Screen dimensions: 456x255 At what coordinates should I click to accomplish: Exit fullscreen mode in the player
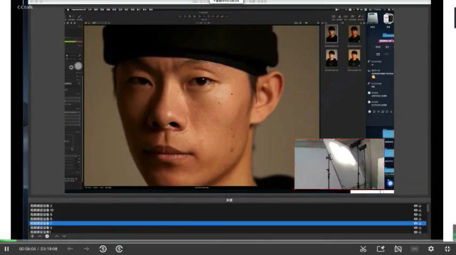click(x=447, y=249)
